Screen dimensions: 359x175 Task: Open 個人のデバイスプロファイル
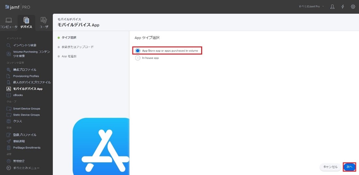click(x=32, y=82)
